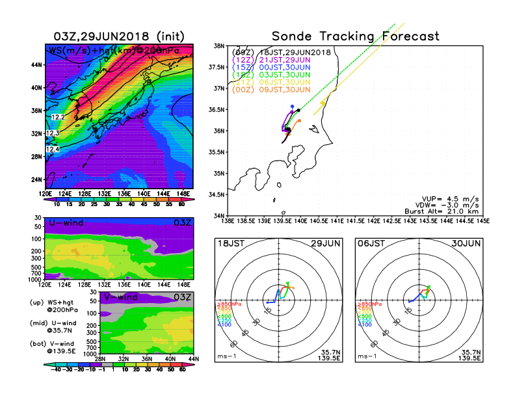Viewport: 515px width, 398px height.
Task: Open the V-wind cross-section panel
Action: [x=146, y=323]
